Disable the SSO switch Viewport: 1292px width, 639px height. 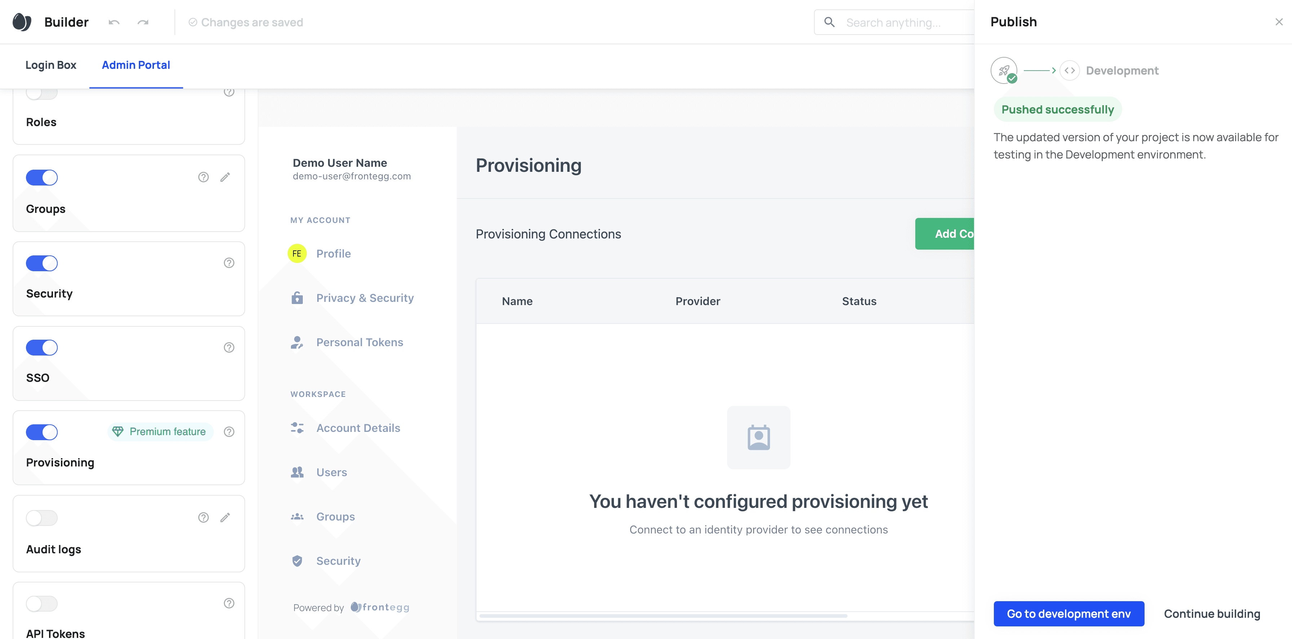point(41,347)
